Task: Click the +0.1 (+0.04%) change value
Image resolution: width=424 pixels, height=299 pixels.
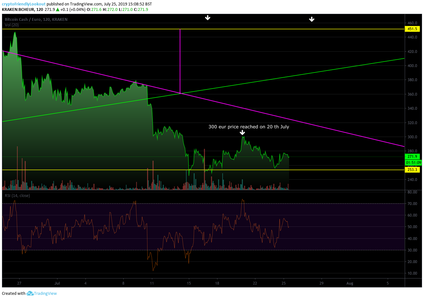Action: tap(73, 10)
